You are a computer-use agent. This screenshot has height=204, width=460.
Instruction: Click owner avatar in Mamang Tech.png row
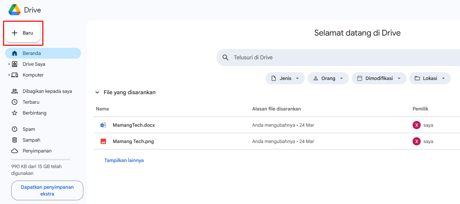click(417, 141)
